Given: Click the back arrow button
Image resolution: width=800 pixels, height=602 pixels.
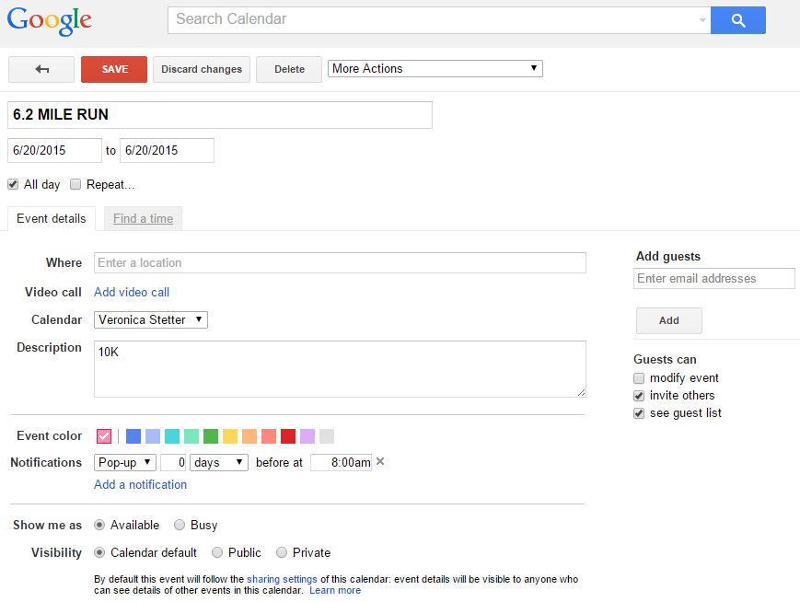Looking at the screenshot, I should pyautogui.click(x=41, y=69).
